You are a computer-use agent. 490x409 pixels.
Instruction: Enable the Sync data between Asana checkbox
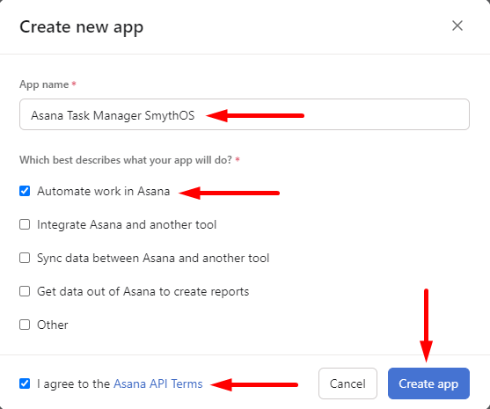coord(25,258)
